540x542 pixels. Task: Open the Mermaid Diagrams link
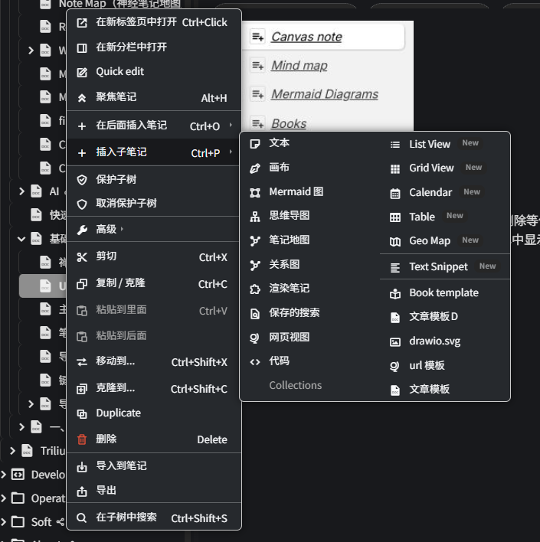tap(324, 94)
